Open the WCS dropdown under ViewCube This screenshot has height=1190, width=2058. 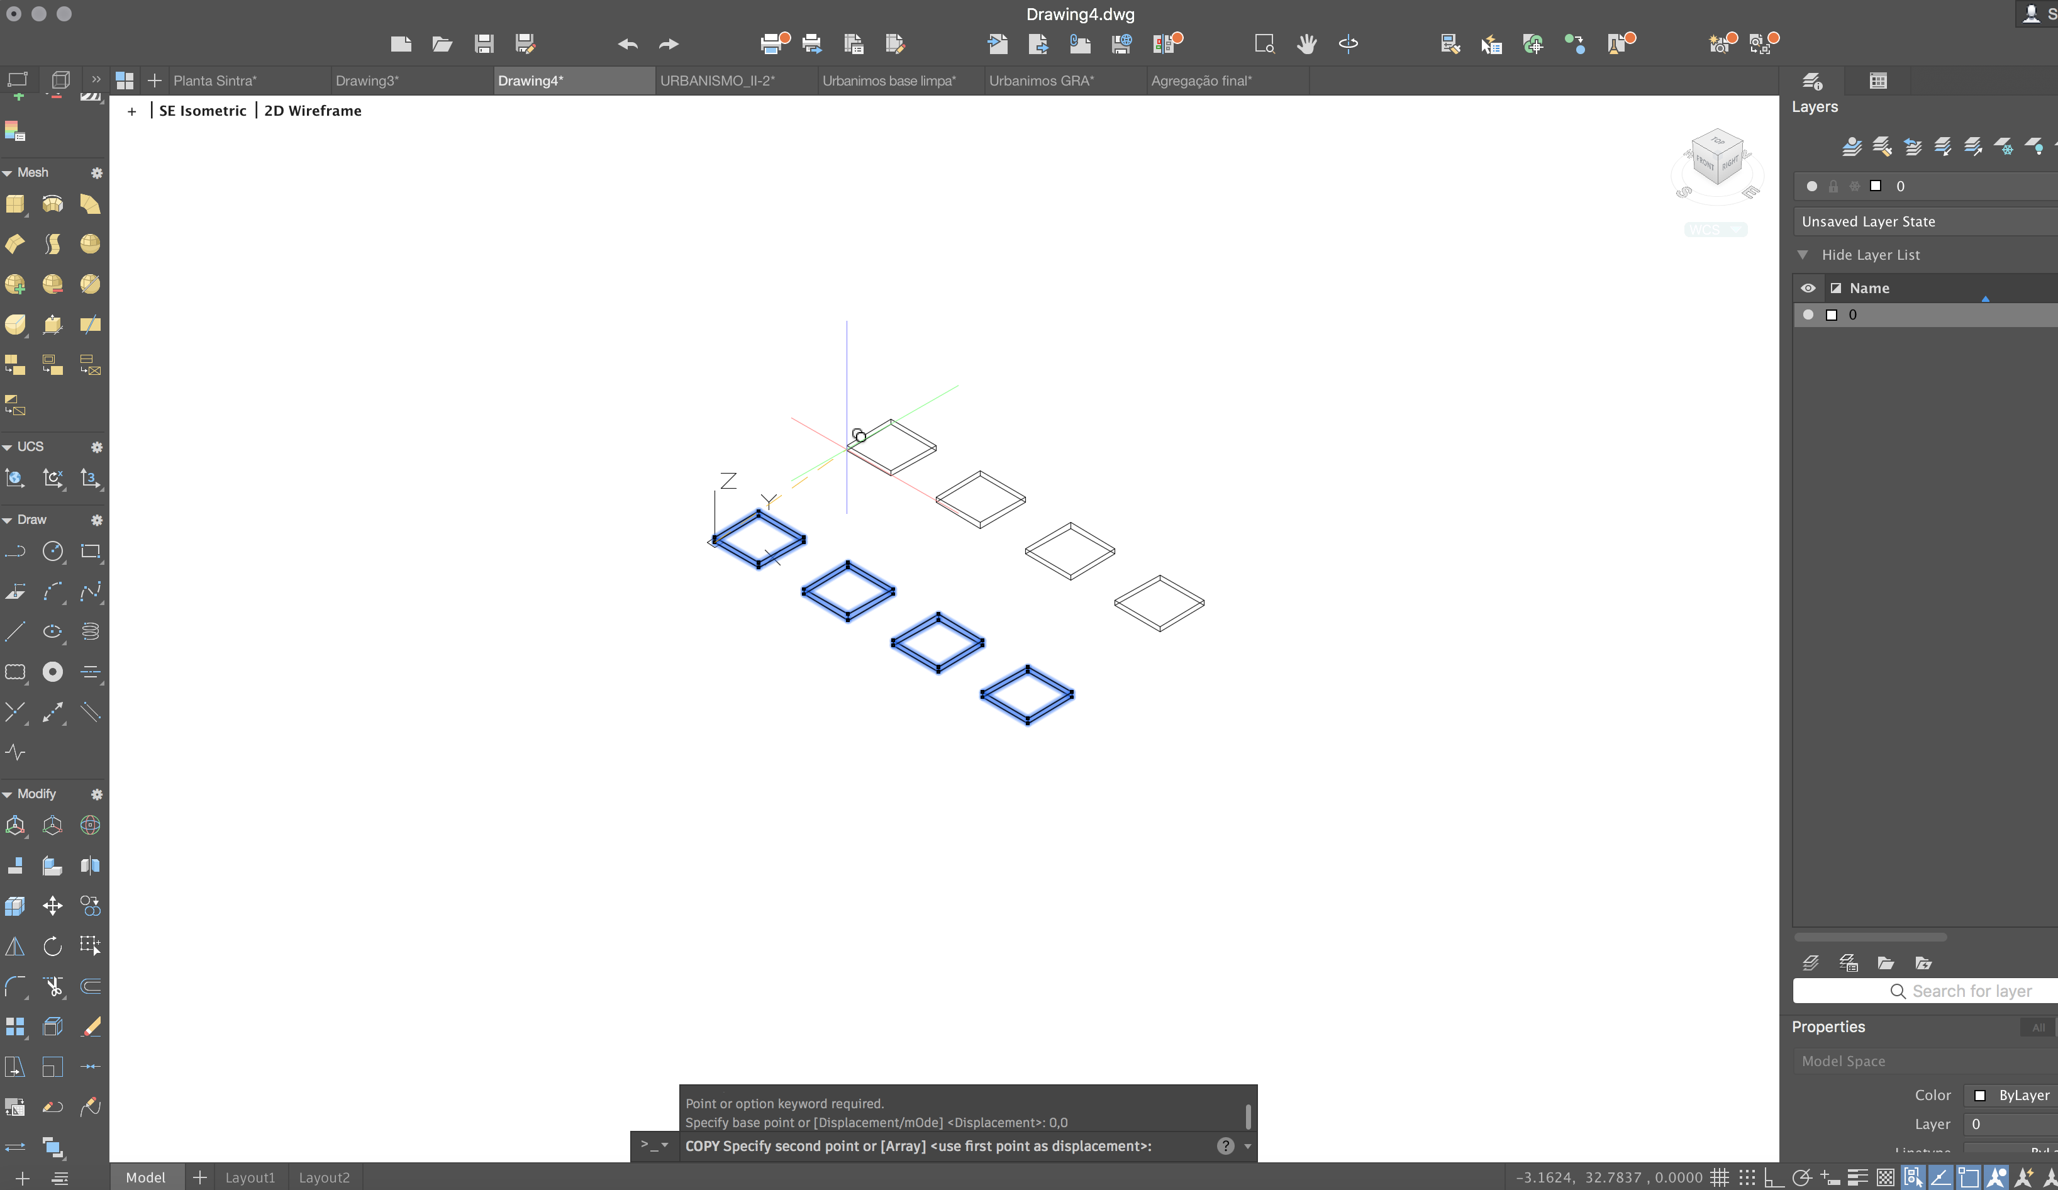[x=1716, y=230]
